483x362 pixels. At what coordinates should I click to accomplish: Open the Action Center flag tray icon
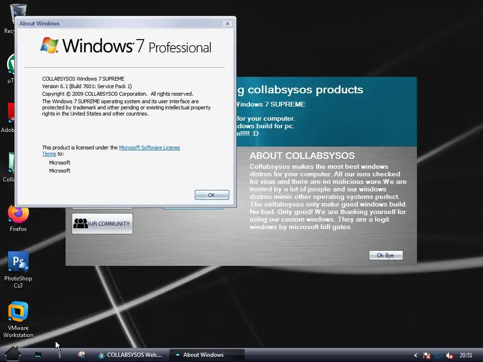426,355
